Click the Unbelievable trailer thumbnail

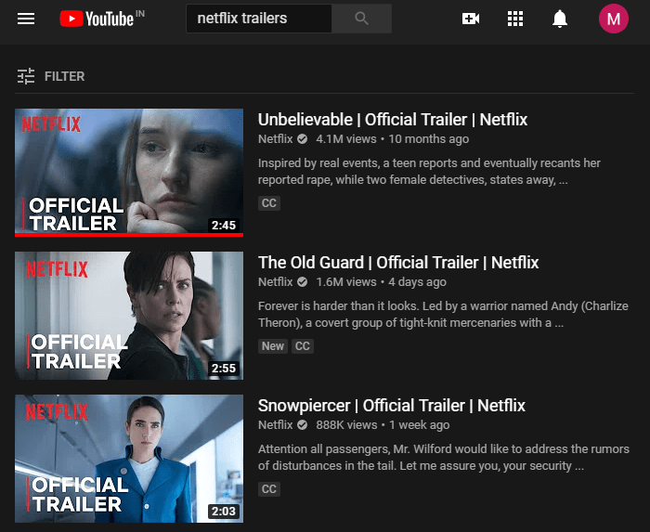point(129,171)
